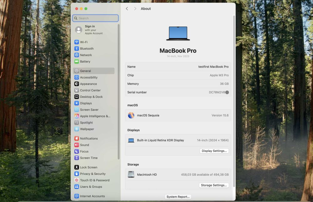Viewport: 313px width, 202px height.
Task: Open Screen Time hourglass icon
Action: (77, 158)
